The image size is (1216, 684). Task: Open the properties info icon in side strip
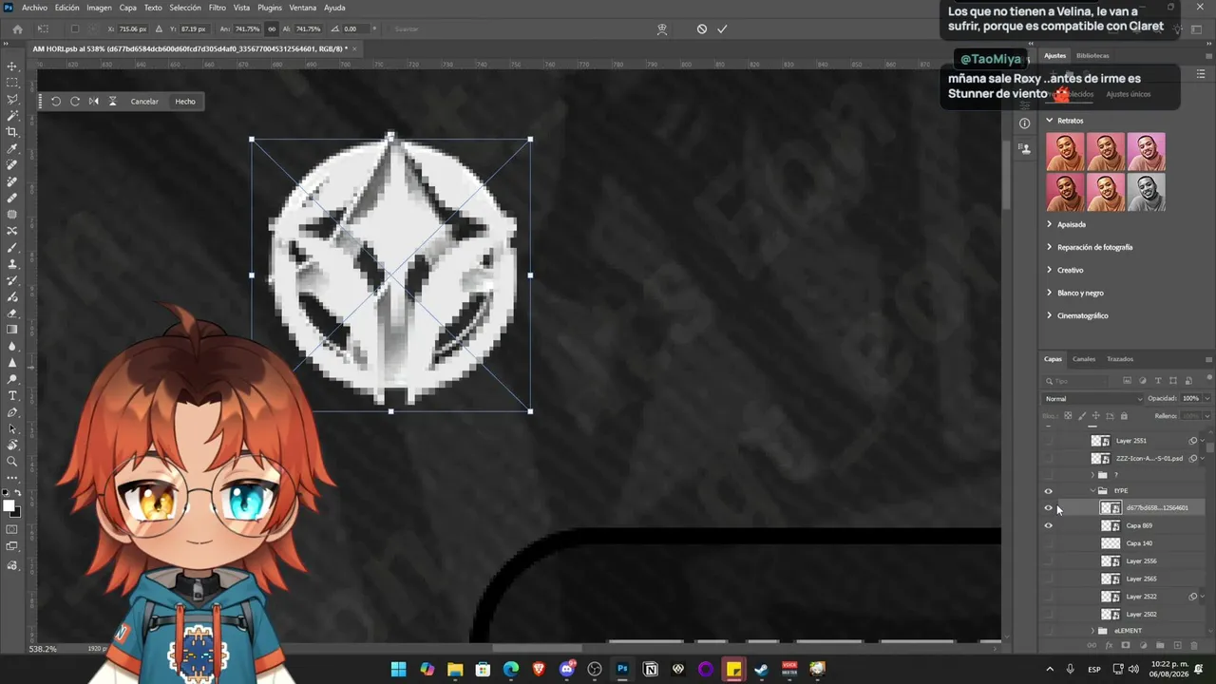click(1024, 123)
